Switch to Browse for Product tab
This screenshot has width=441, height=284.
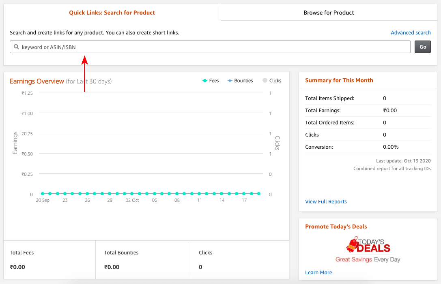(329, 13)
